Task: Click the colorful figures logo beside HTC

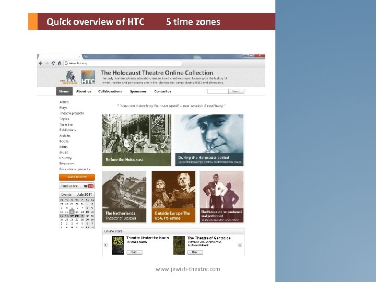Action: click(x=70, y=77)
